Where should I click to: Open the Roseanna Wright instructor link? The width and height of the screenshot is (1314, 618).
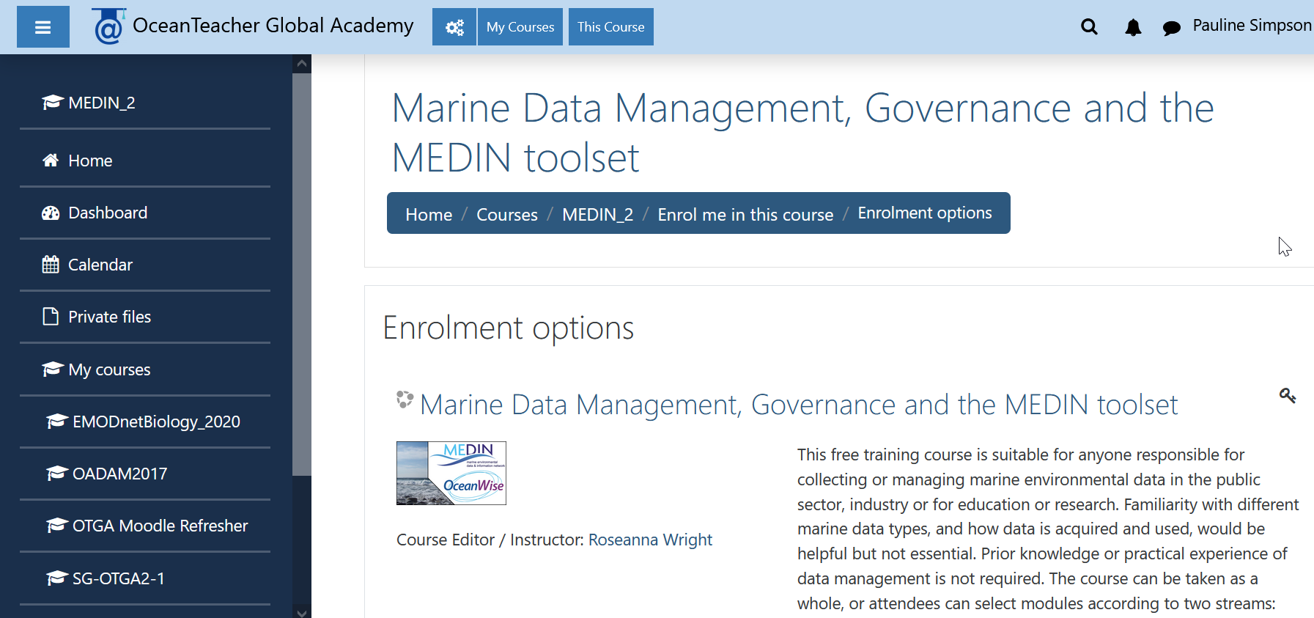pyautogui.click(x=650, y=540)
